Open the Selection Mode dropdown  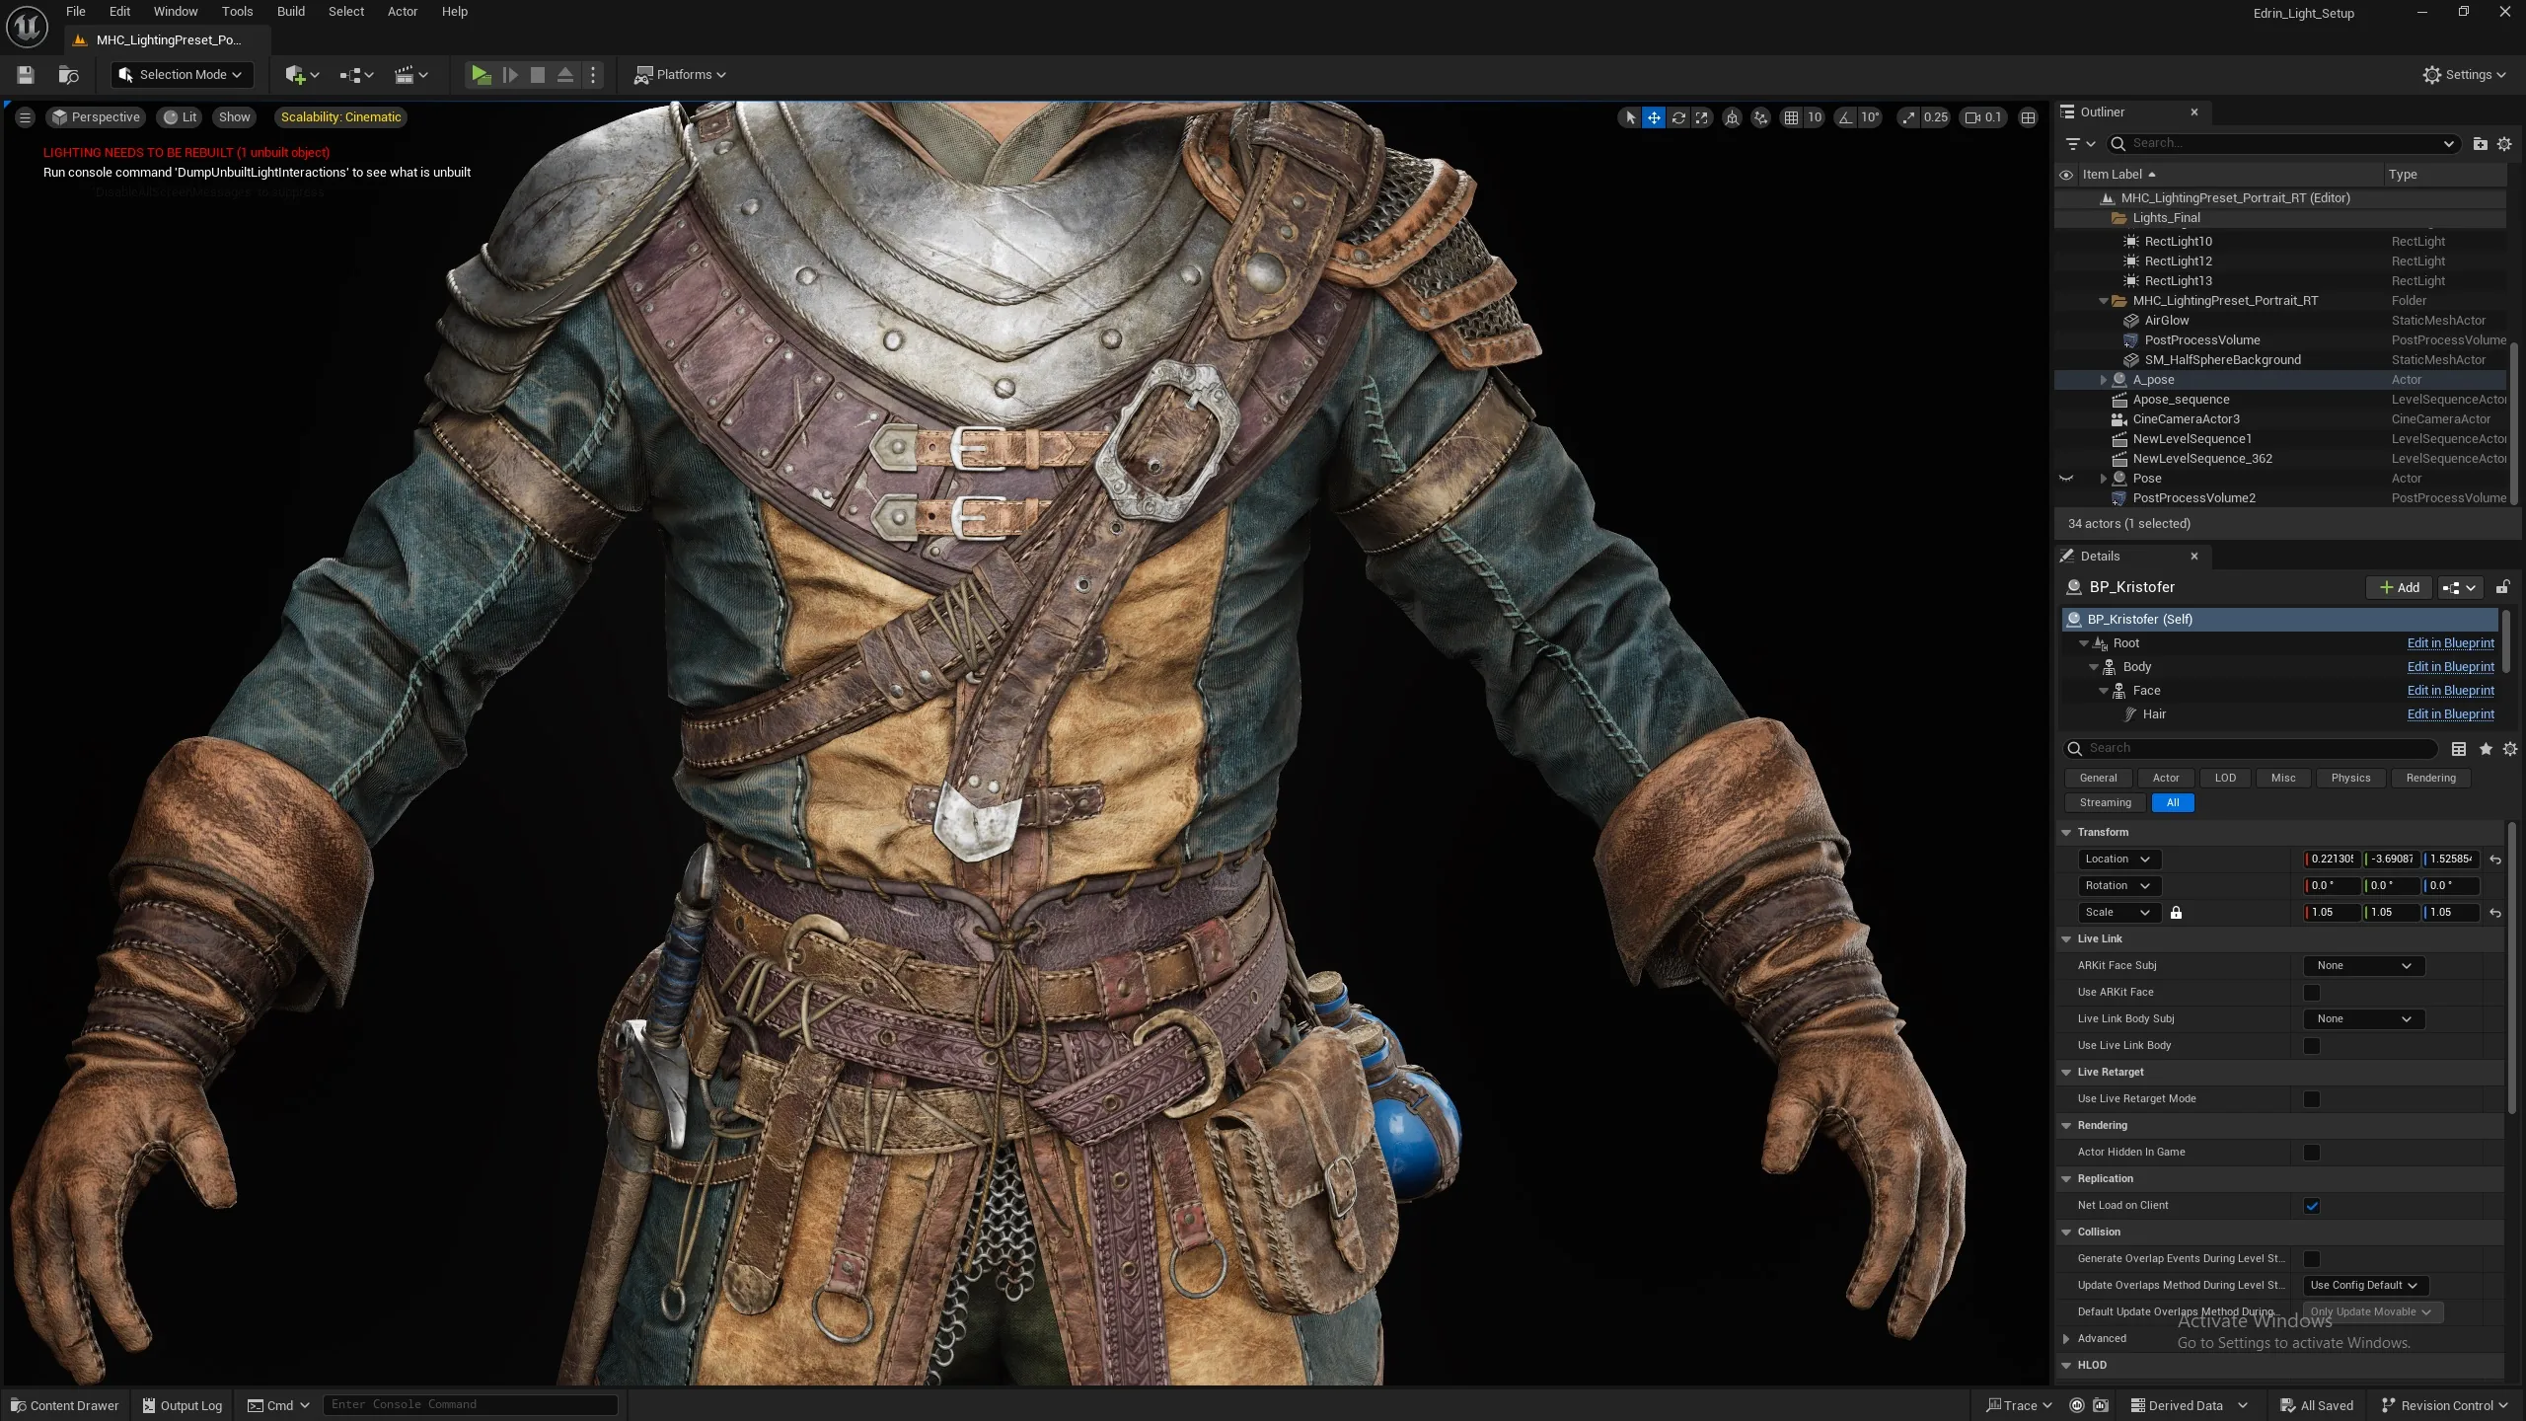point(181,75)
